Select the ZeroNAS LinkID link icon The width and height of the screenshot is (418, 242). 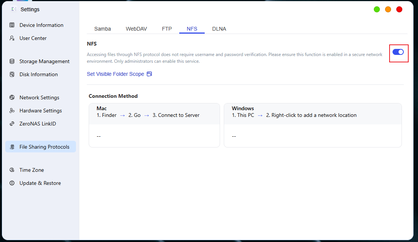(x=12, y=123)
